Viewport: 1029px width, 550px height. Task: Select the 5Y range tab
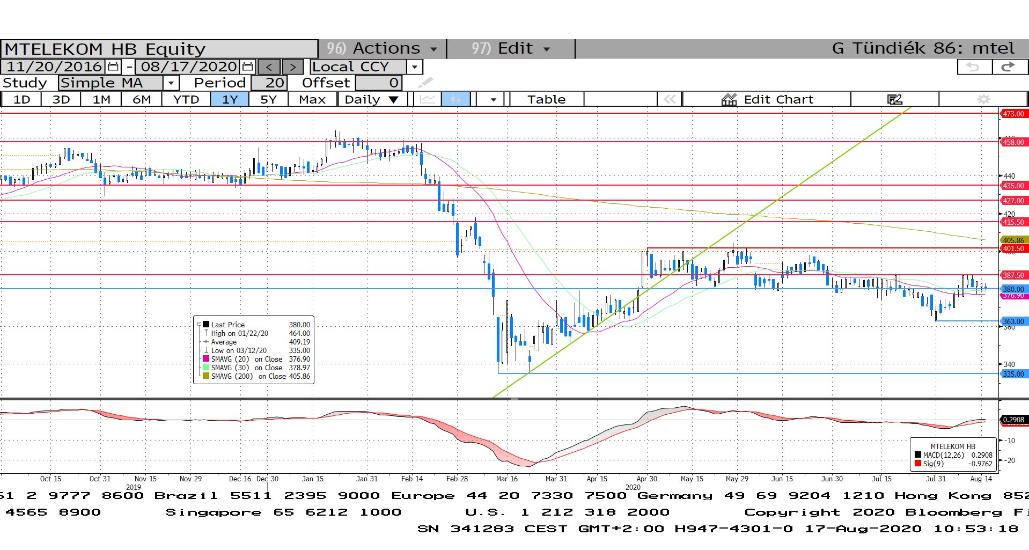pyautogui.click(x=268, y=99)
